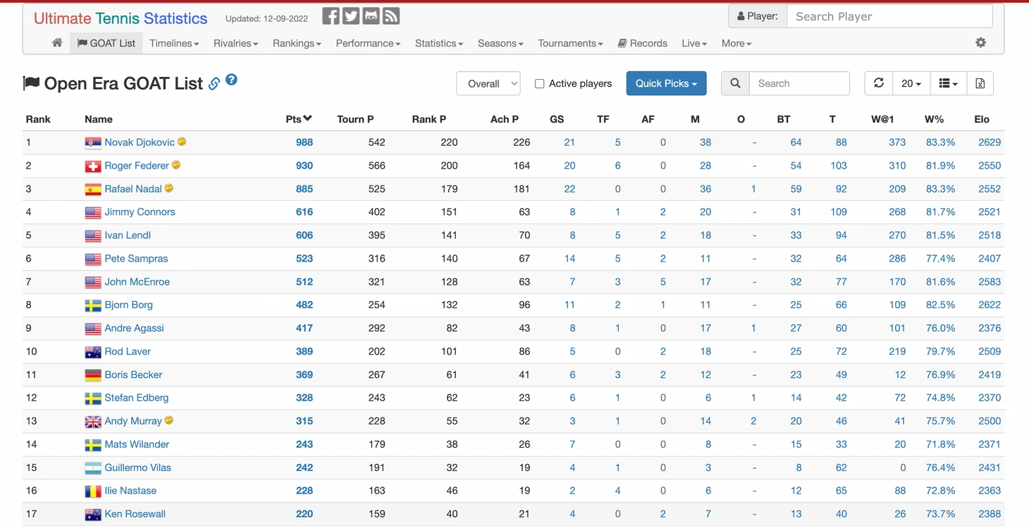Change the 20 rows-per-page dropdown
Viewport: 1029px width, 526px height.
tap(911, 83)
